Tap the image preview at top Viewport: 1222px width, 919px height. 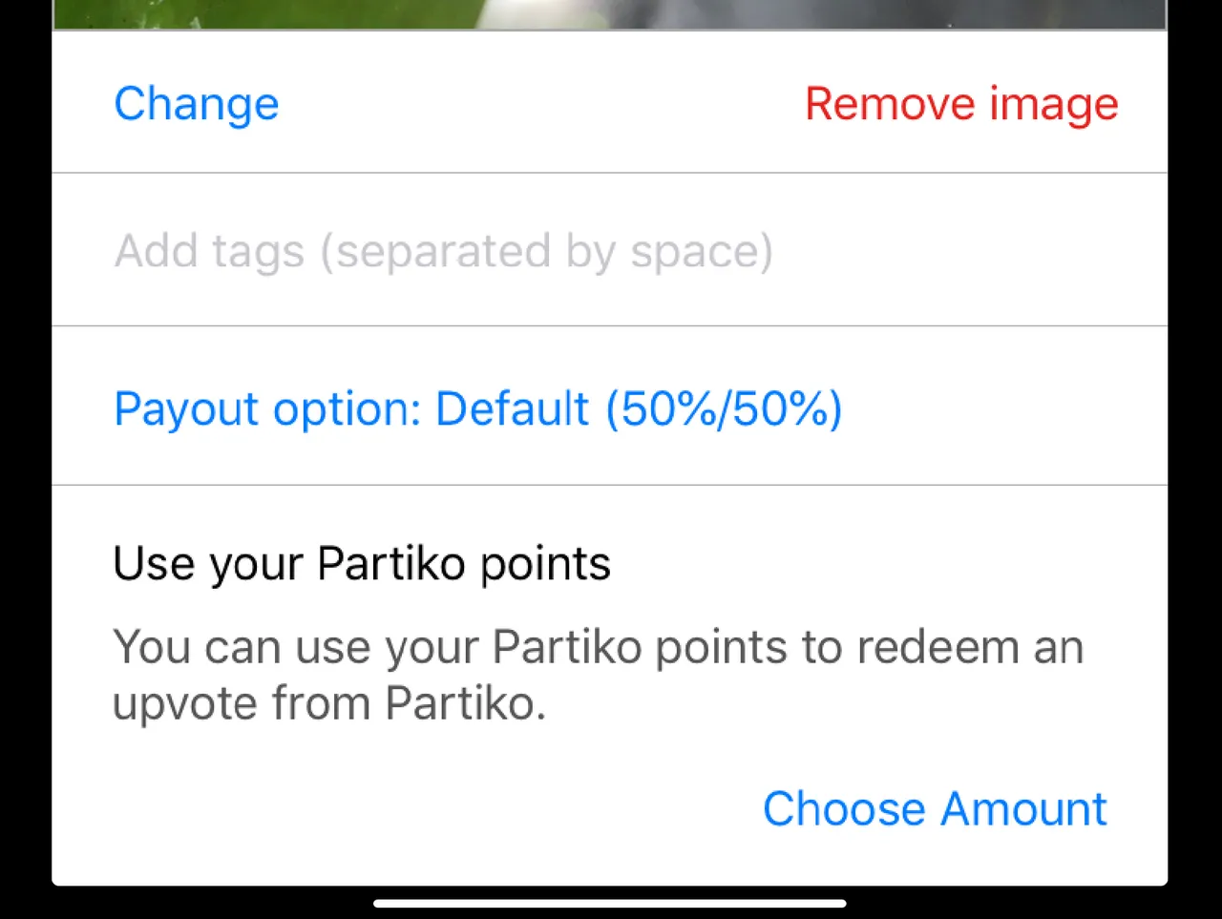[609, 14]
